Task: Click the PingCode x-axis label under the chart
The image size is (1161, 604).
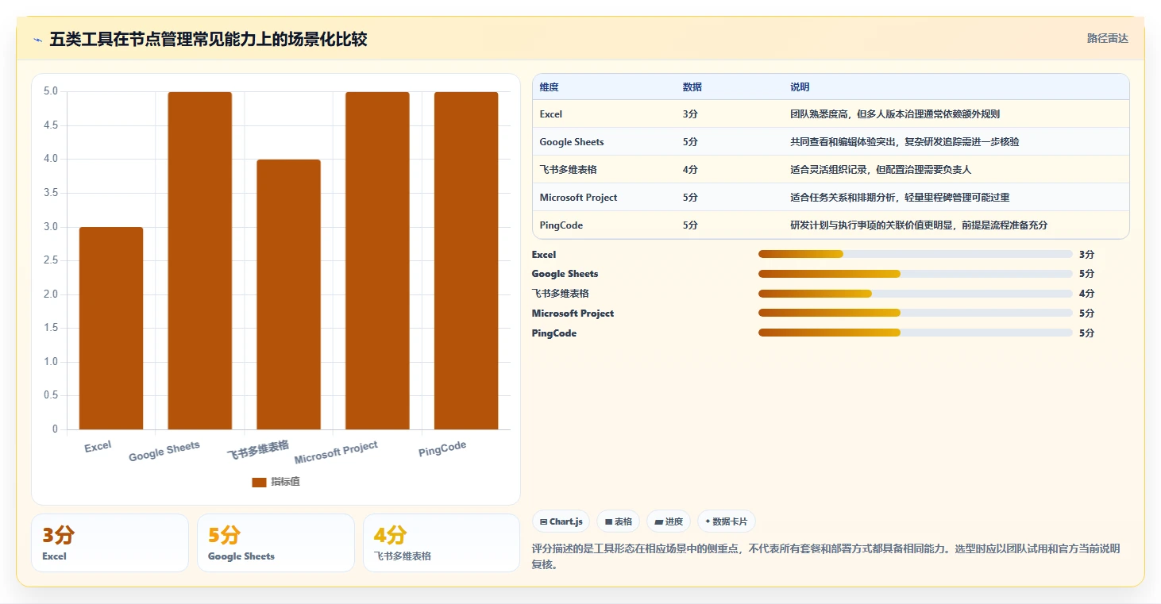Action: click(x=442, y=449)
